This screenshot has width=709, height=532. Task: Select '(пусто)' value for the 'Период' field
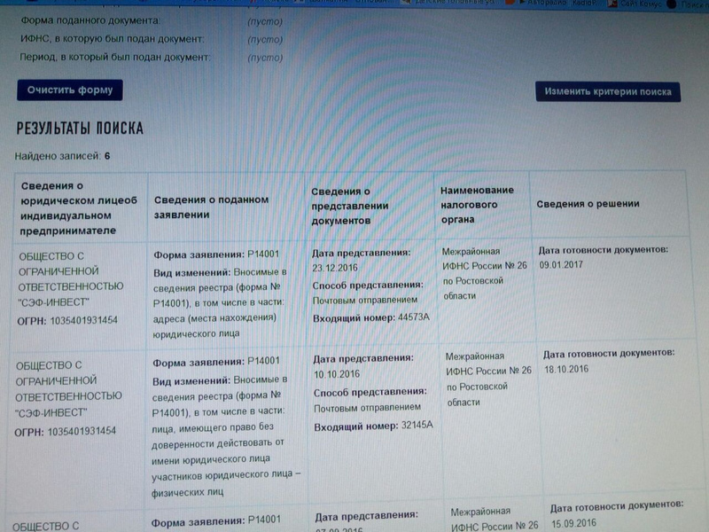click(x=265, y=58)
